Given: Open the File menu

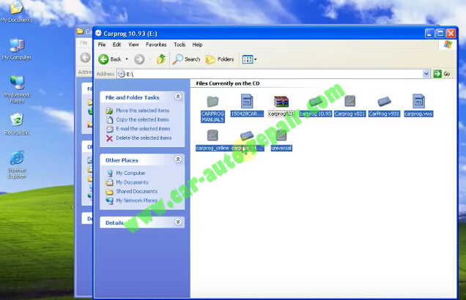Looking at the screenshot, I should [102, 45].
